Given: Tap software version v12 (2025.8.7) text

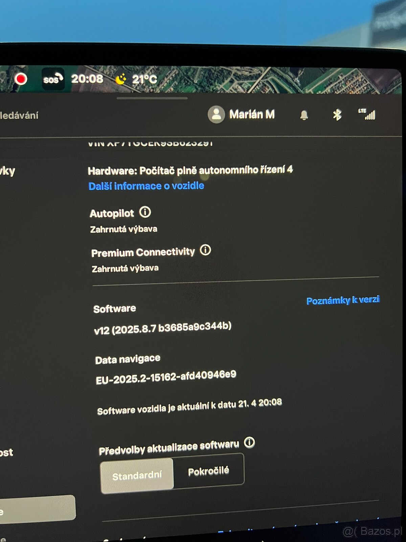Looking at the screenshot, I should pos(163,328).
